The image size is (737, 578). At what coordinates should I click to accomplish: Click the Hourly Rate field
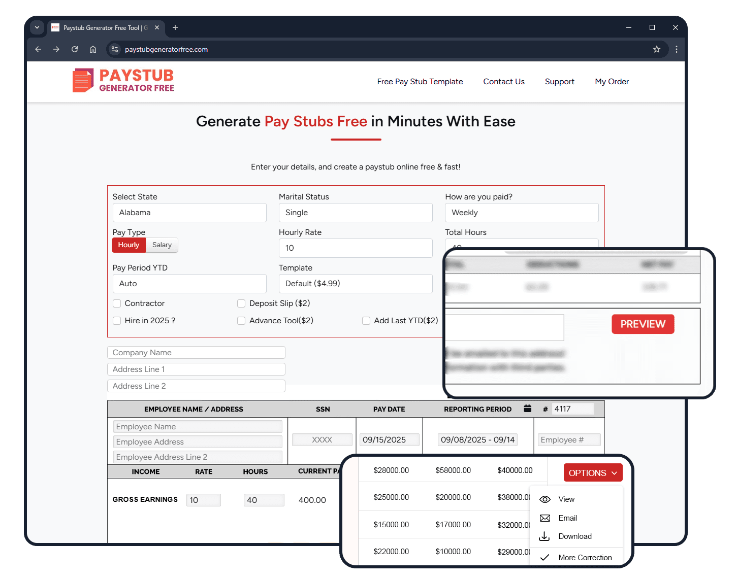(356, 248)
